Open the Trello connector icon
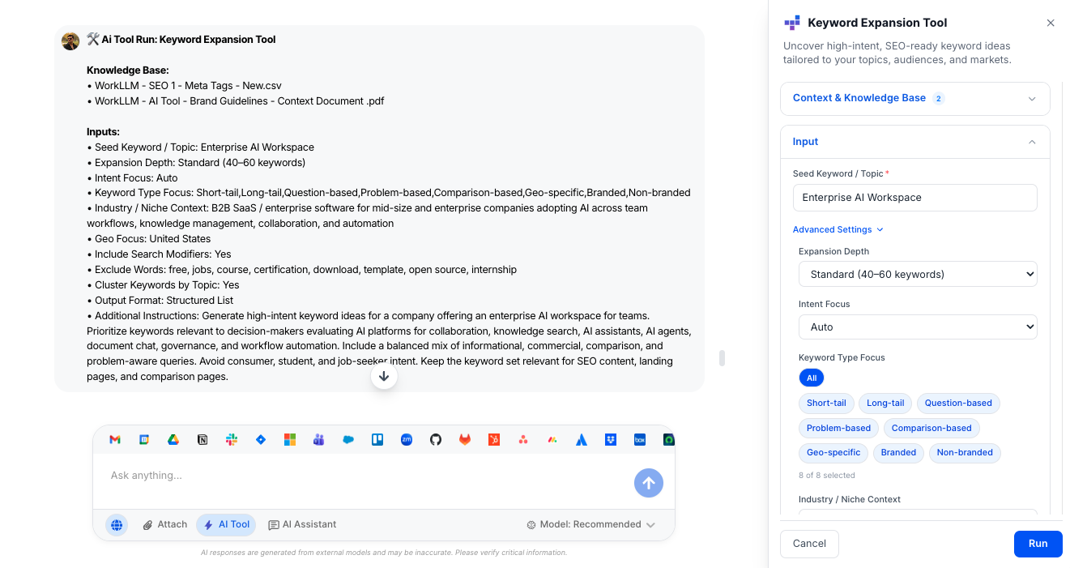Screen dimensions: 1070x568 pos(377,440)
